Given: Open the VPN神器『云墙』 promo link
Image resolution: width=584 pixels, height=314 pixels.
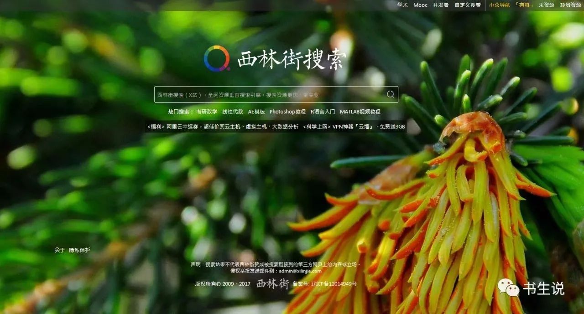Looking at the screenshot, I should [x=354, y=127].
